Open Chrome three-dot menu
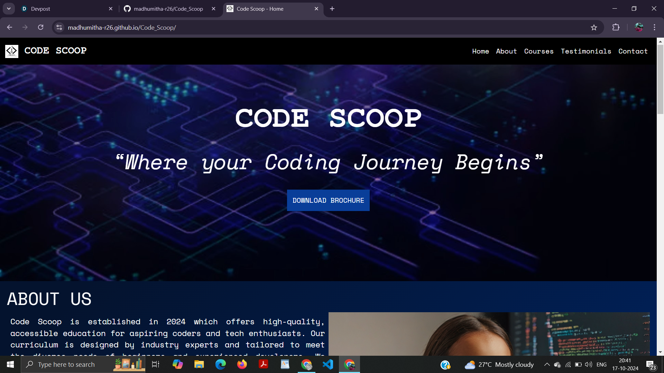This screenshot has width=664, height=373. 654,28
